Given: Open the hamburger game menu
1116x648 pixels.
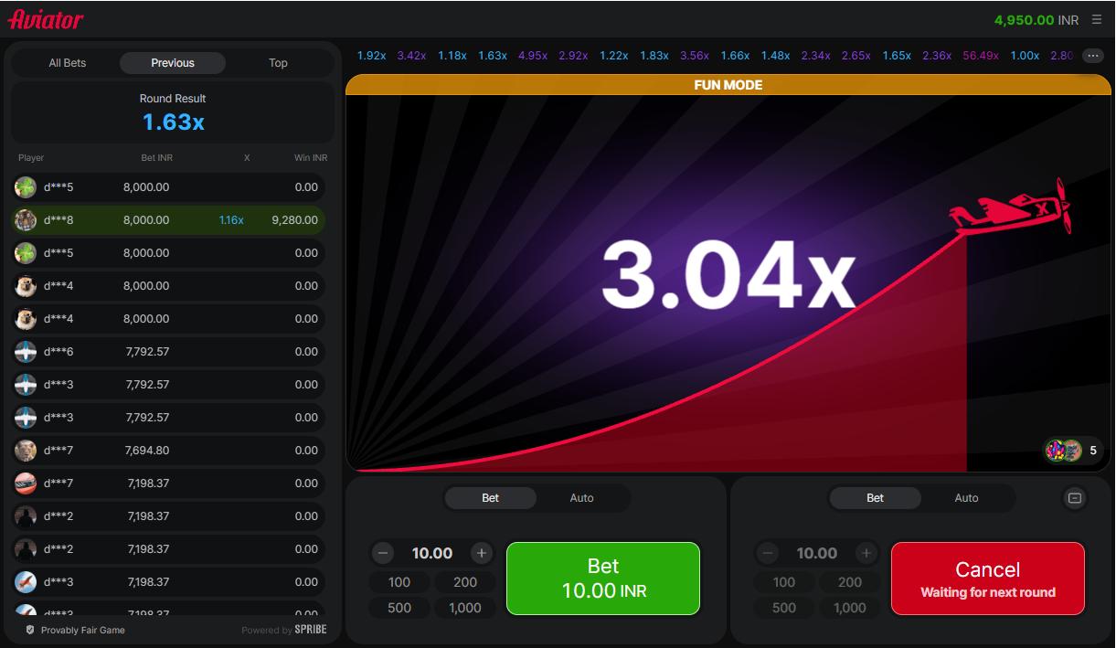Looking at the screenshot, I should pyautogui.click(x=1096, y=17).
